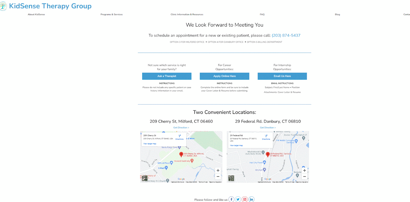
Task: Zoom in on the Danbury map
Action: [304, 171]
